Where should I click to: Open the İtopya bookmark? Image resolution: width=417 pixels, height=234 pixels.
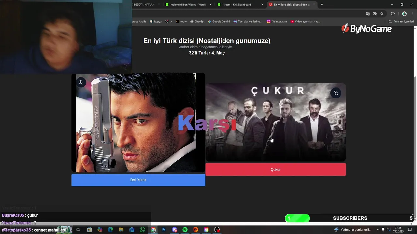point(155,22)
